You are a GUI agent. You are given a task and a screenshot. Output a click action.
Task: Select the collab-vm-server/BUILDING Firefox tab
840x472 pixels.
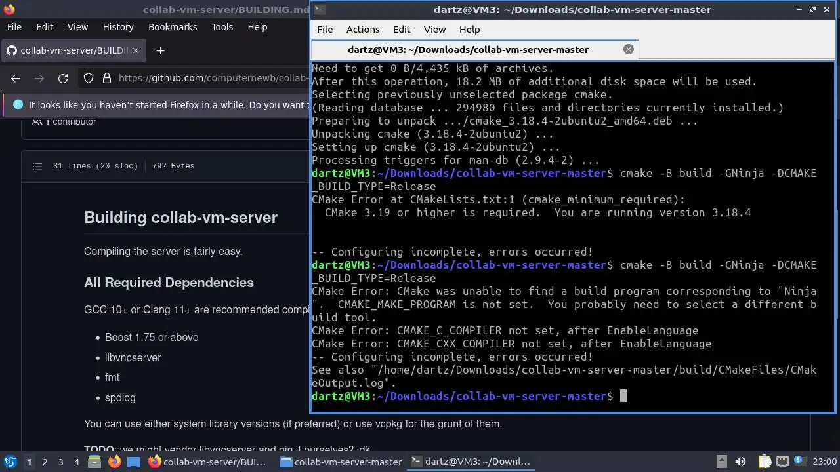coord(72,50)
